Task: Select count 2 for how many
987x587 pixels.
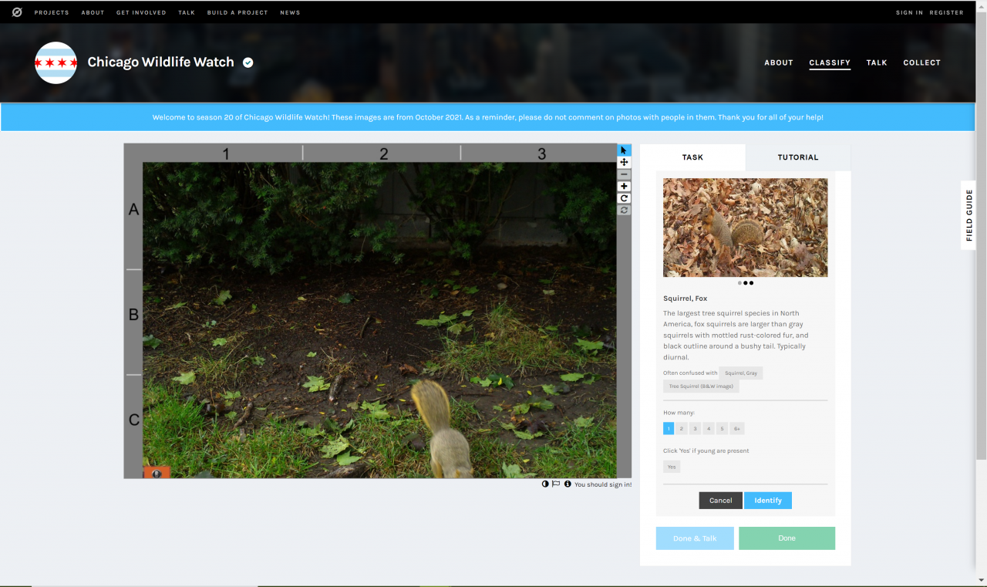Action: click(x=682, y=428)
